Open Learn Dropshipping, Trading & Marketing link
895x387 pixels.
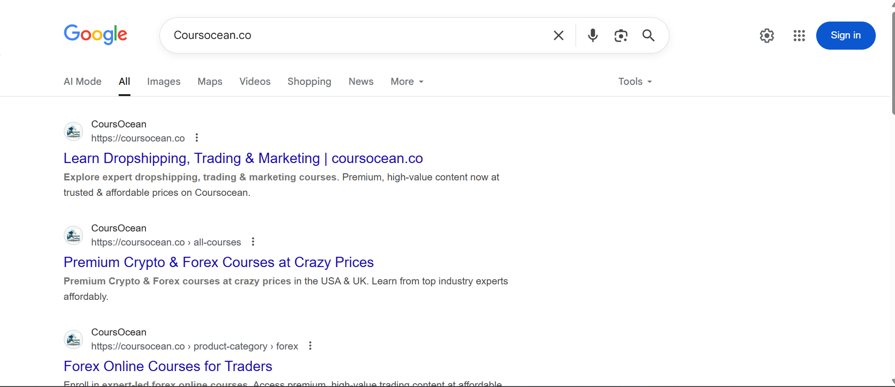[x=243, y=158]
